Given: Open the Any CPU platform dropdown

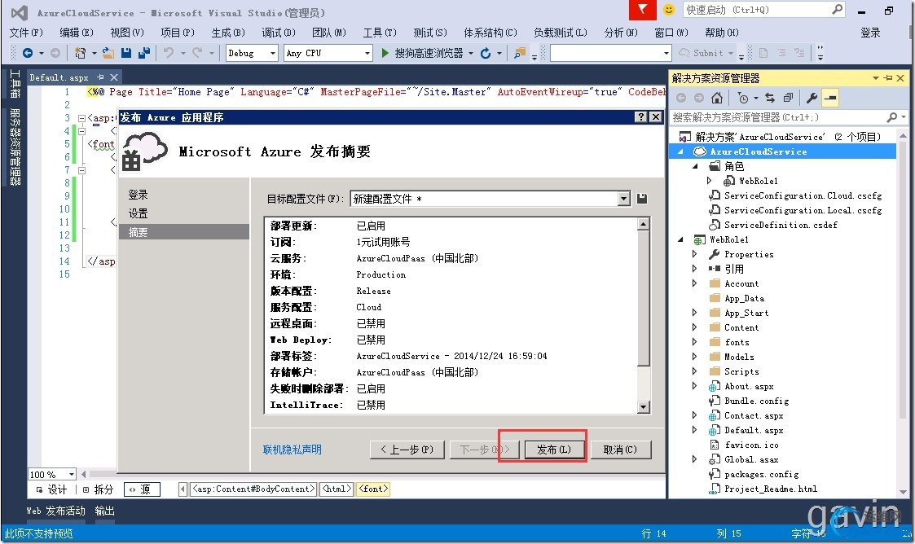Looking at the screenshot, I should pos(367,53).
